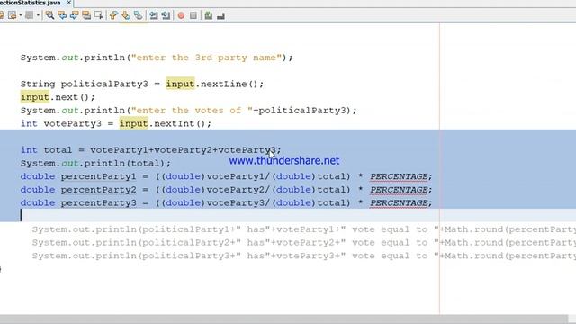Click the greyed println line for politicalParty2
This screenshot has width=576, height=324.
click(x=304, y=243)
